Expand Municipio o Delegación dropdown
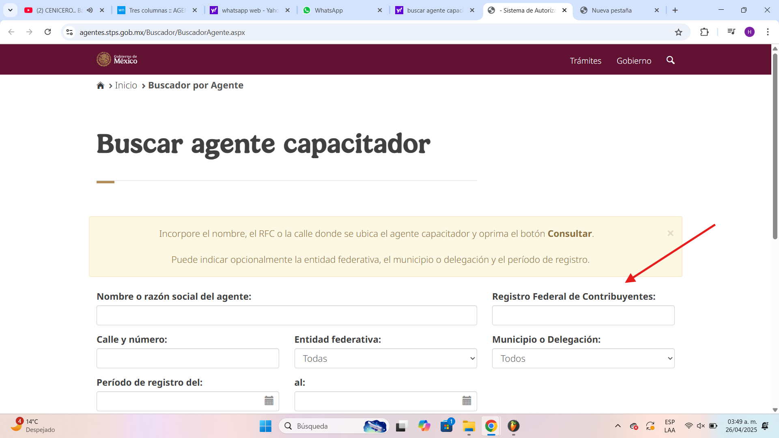This screenshot has height=438, width=779. pyautogui.click(x=583, y=359)
